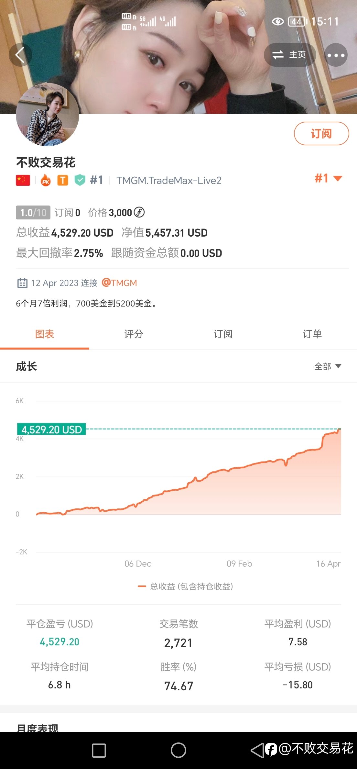
Task: Tap the China flag icon
Action: coord(23,180)
